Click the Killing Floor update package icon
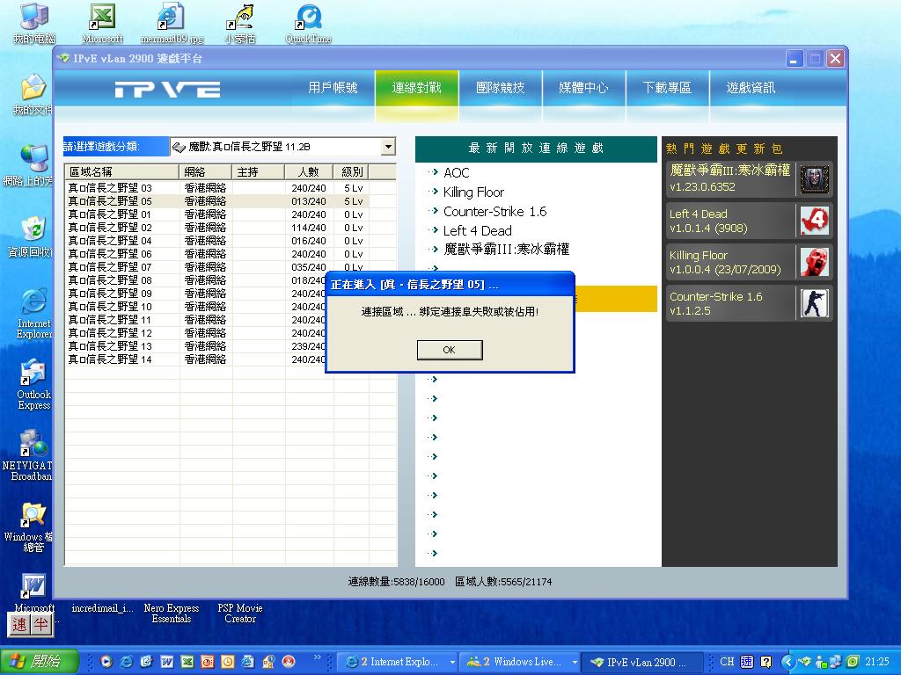Screen dimensions: 901x675 click(814, 262)
